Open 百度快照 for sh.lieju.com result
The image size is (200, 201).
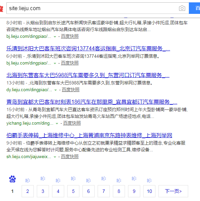point(70,156)
